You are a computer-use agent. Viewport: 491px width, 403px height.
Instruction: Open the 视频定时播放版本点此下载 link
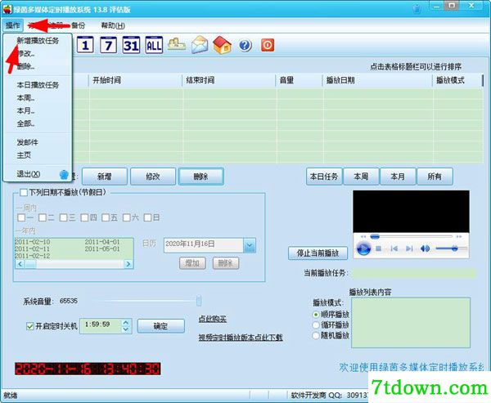click(241, 338)
